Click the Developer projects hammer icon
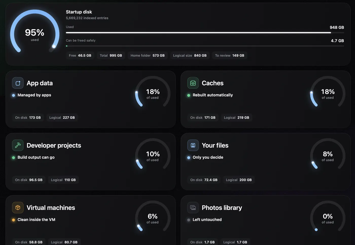Image resolution: width=355 pixels, height=245 pixels. pyautogui.click(x=18, y=145)
